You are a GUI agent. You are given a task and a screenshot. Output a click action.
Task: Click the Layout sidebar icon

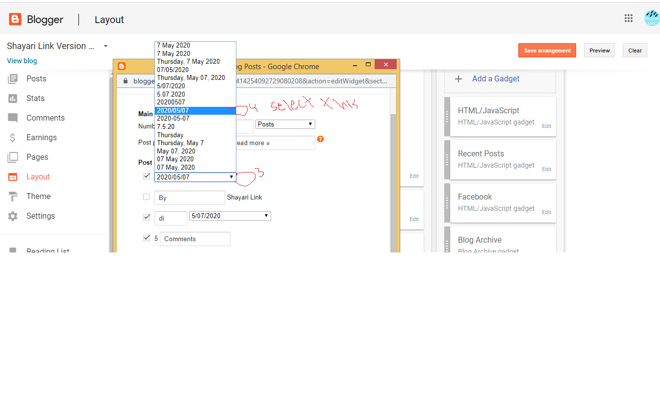click(x=13, y=177)
